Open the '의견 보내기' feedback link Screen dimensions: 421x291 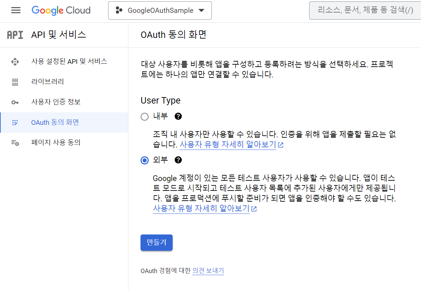coord(208,271)
